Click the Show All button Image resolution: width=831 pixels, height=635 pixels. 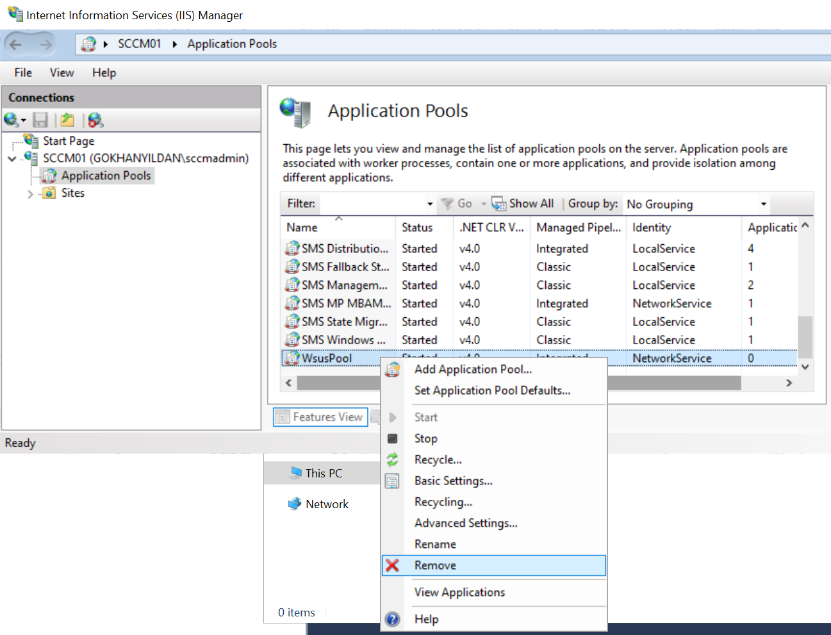coord(523,204)
